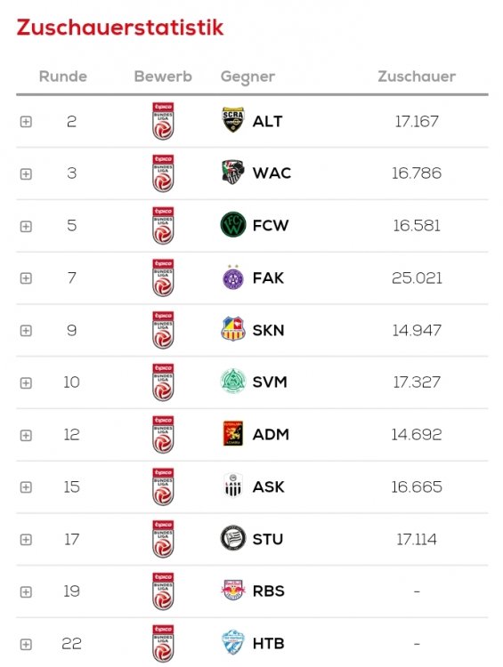The width and height of the screenshot is (503, 667).
Task: Expand the round 7 FAK row details
Action: tap(26, 278)
